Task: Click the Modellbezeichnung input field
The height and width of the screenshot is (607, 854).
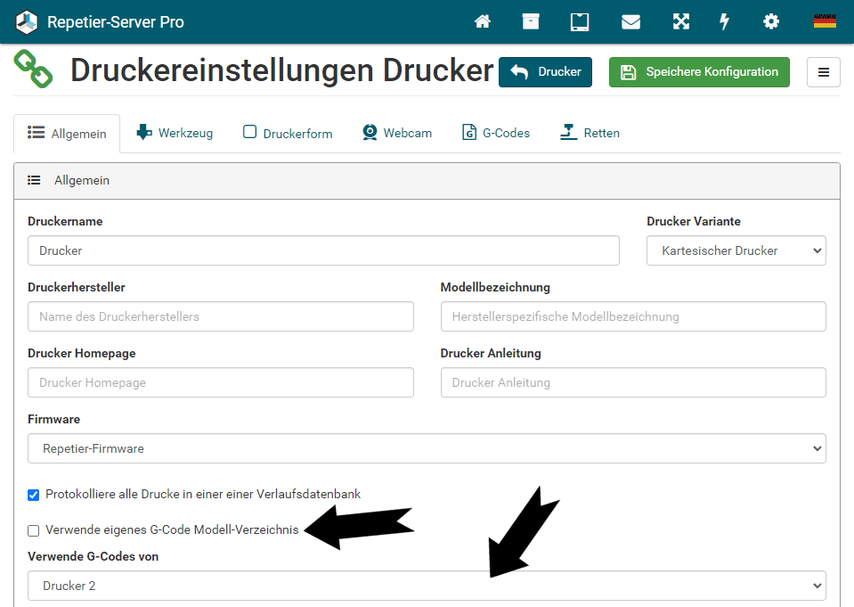Action: coord(633,316)
